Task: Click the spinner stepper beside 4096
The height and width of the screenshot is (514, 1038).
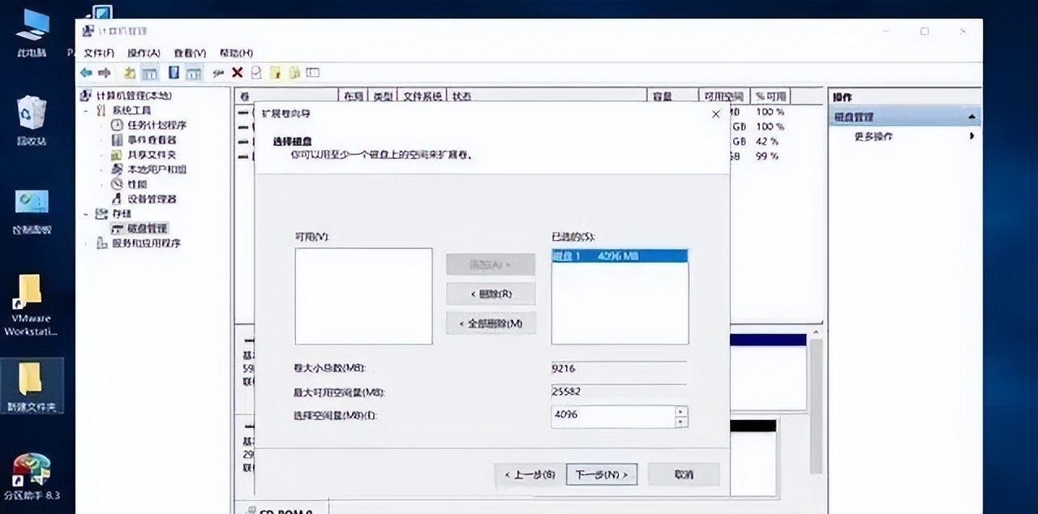Action: 681,416
